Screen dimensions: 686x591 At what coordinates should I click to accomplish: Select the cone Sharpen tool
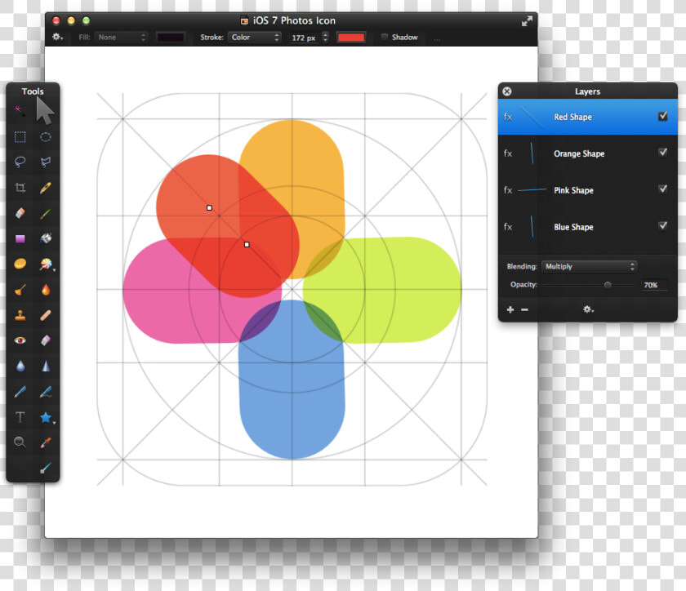tap(46, 366)
